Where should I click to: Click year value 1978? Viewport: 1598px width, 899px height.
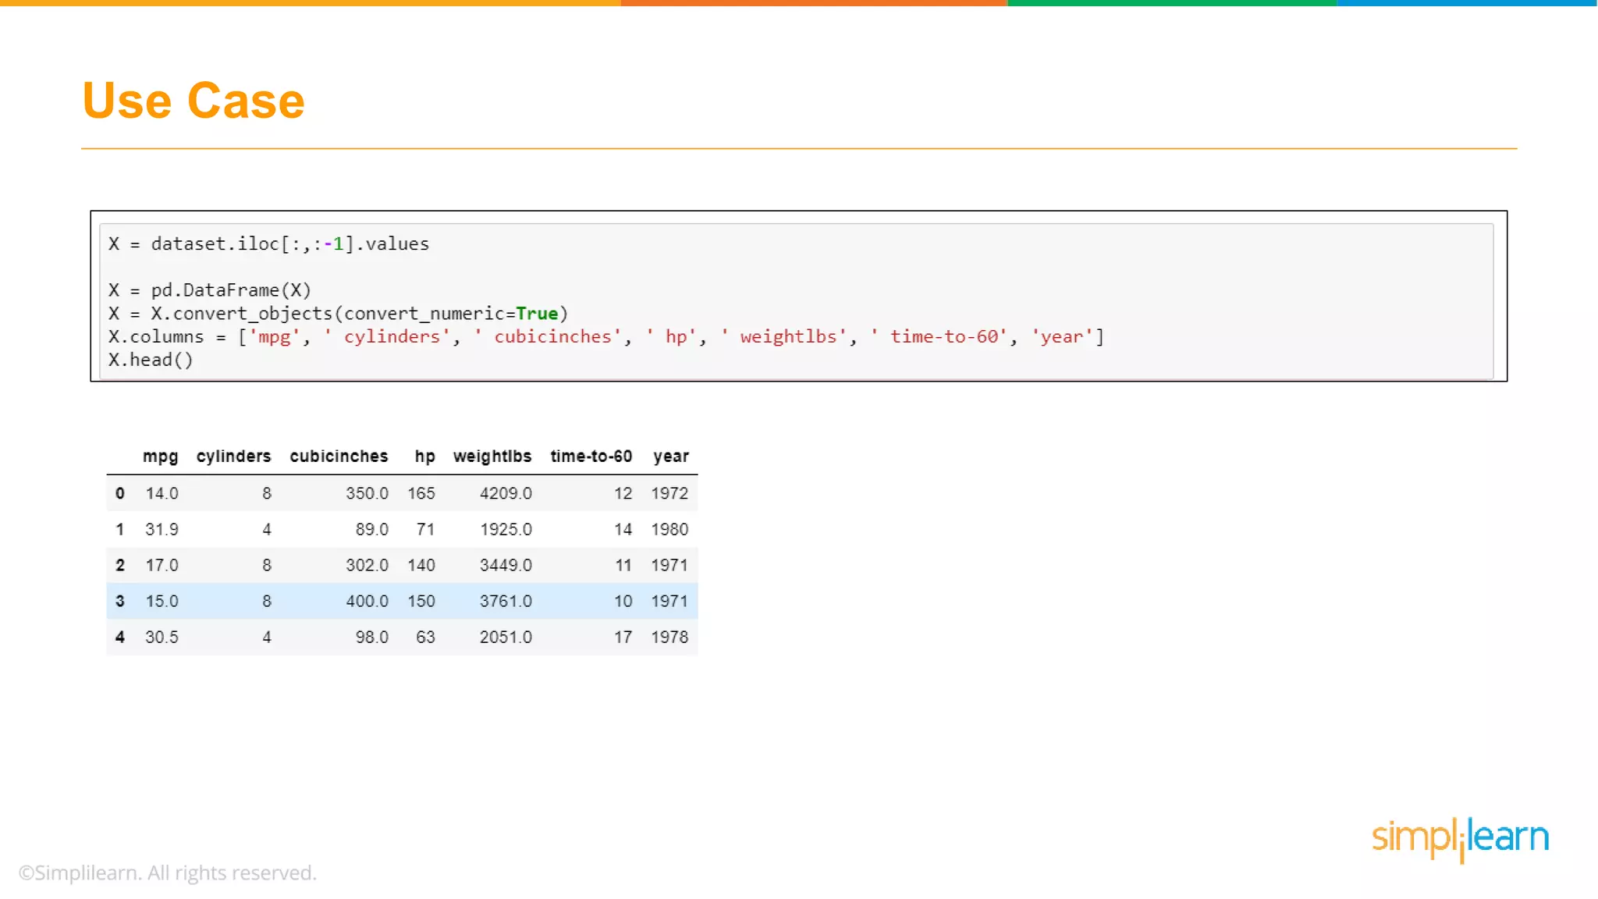[669, 637]
